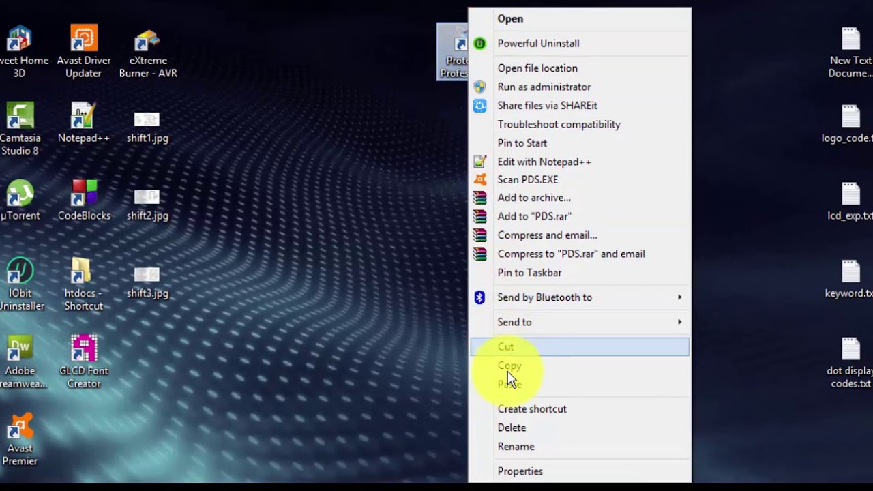Open eXtreme Burner - AVR shortcut
This screenshot has height=491, width=873.
point(148,52)
